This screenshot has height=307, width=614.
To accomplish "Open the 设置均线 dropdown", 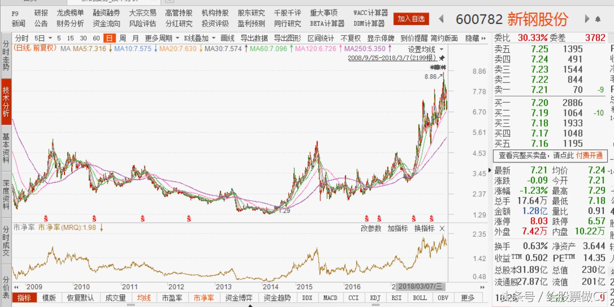I will pyautogui.click(x=426, y=49).
